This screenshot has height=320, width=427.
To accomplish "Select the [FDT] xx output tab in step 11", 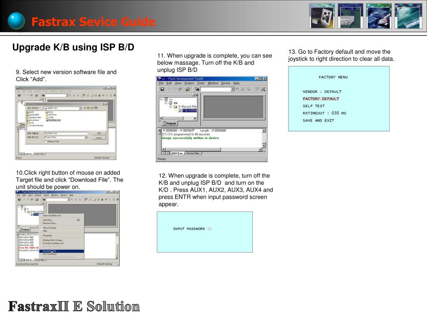I will pos(177,153).
